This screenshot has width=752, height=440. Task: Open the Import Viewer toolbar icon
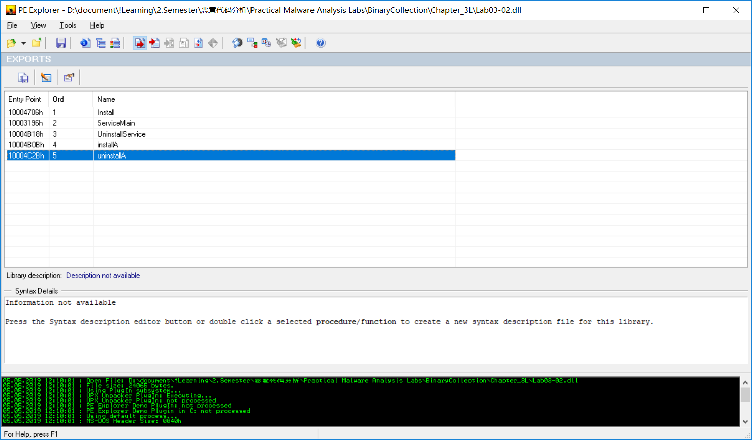pyautogui.click(x=154, y=43)
